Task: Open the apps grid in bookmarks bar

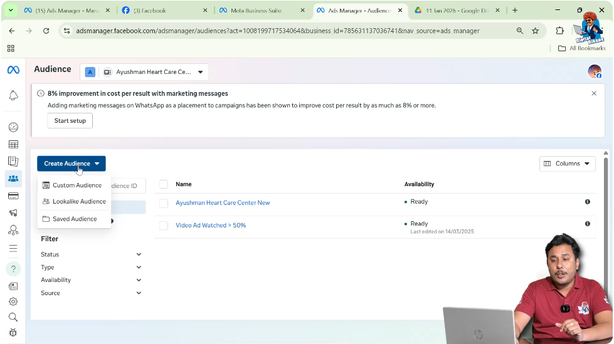Action: click(11, 48)
